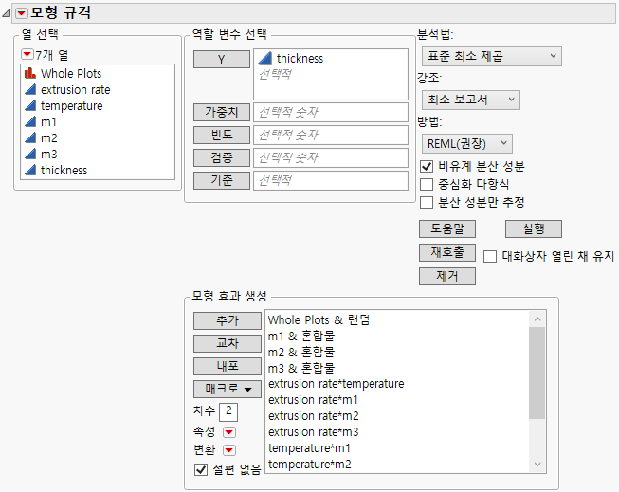Screen dimensions: 619x492
Task: Select the extrusion rate*m3 effect
Action: (314, 432)
